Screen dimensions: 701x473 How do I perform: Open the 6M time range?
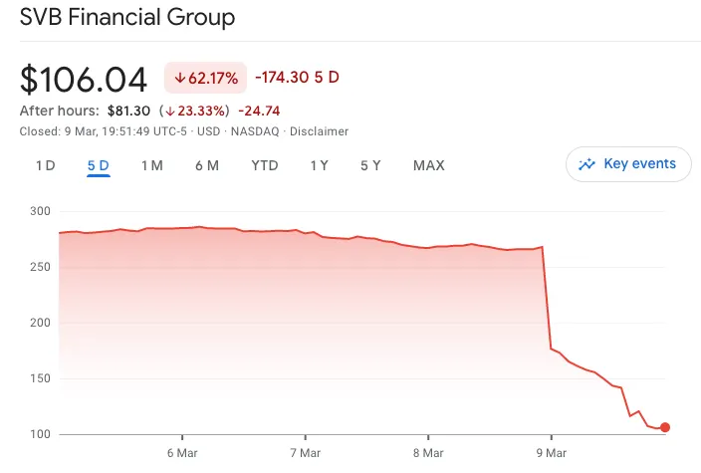[x=206, y=165]
